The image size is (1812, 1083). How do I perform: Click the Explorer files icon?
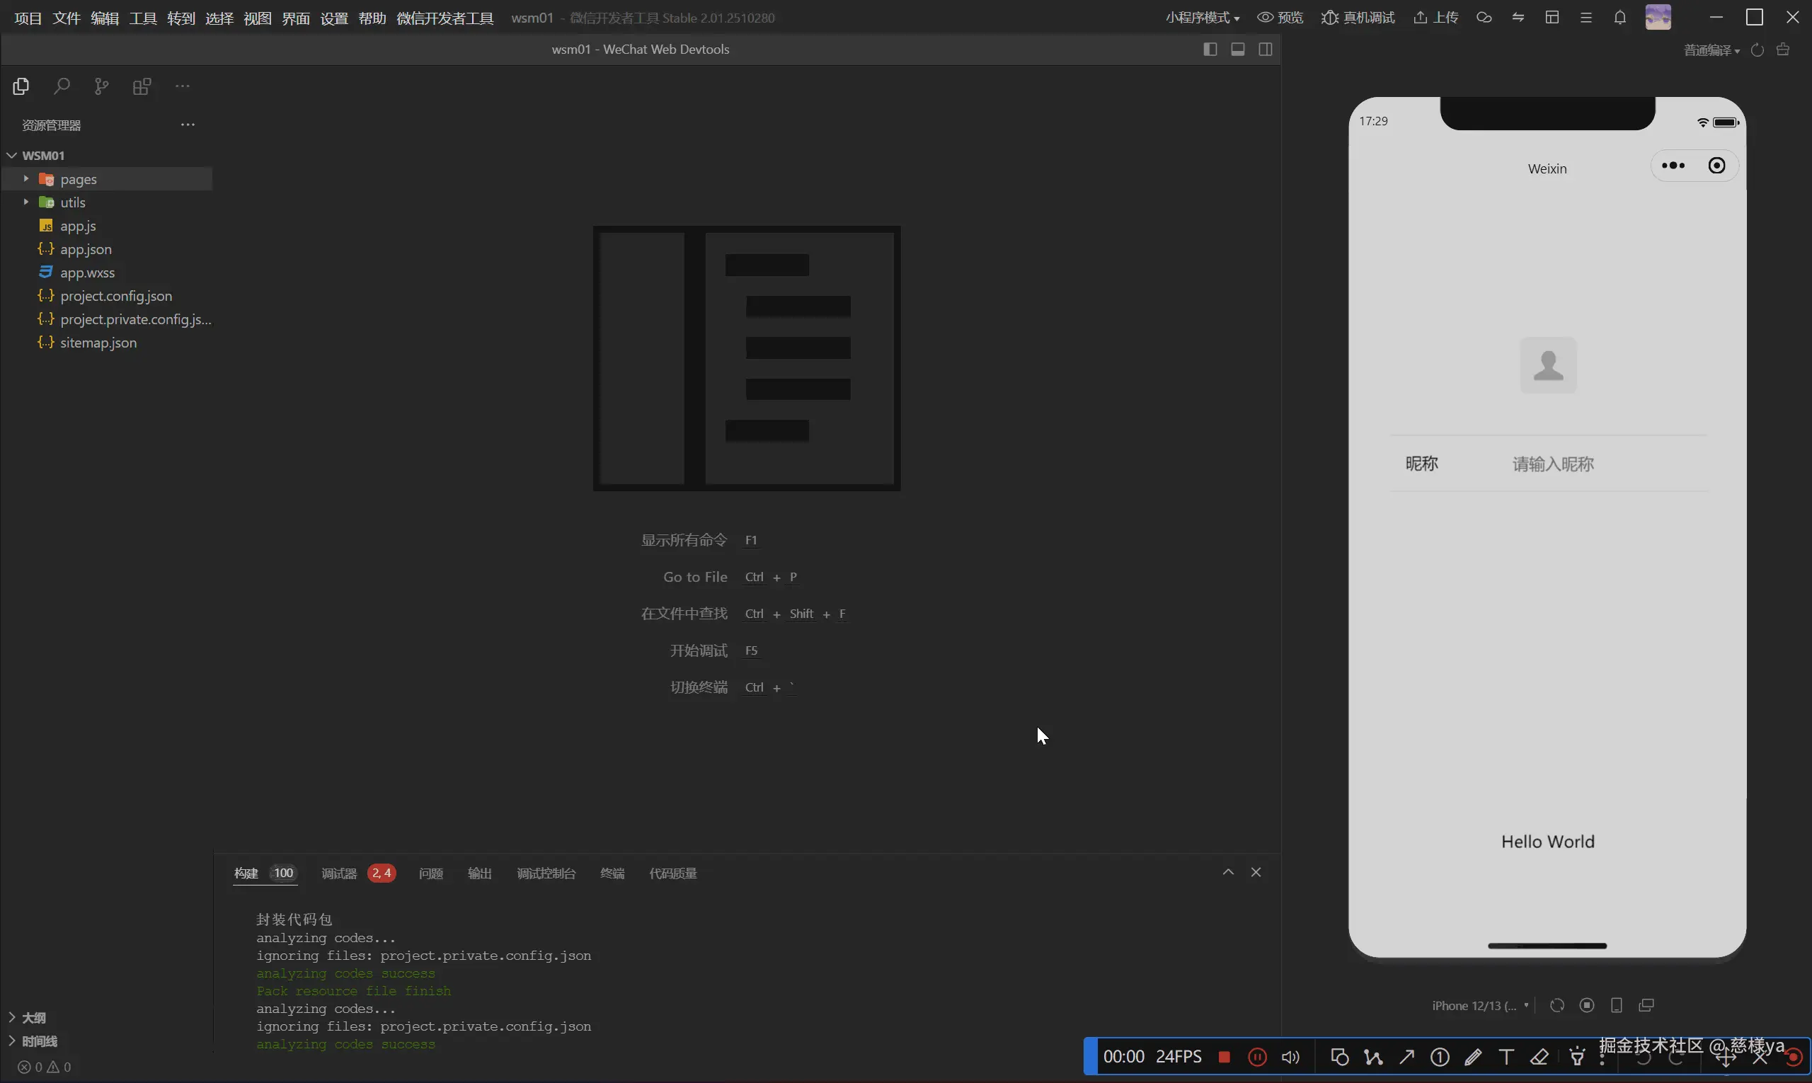[x=21, y=87]
